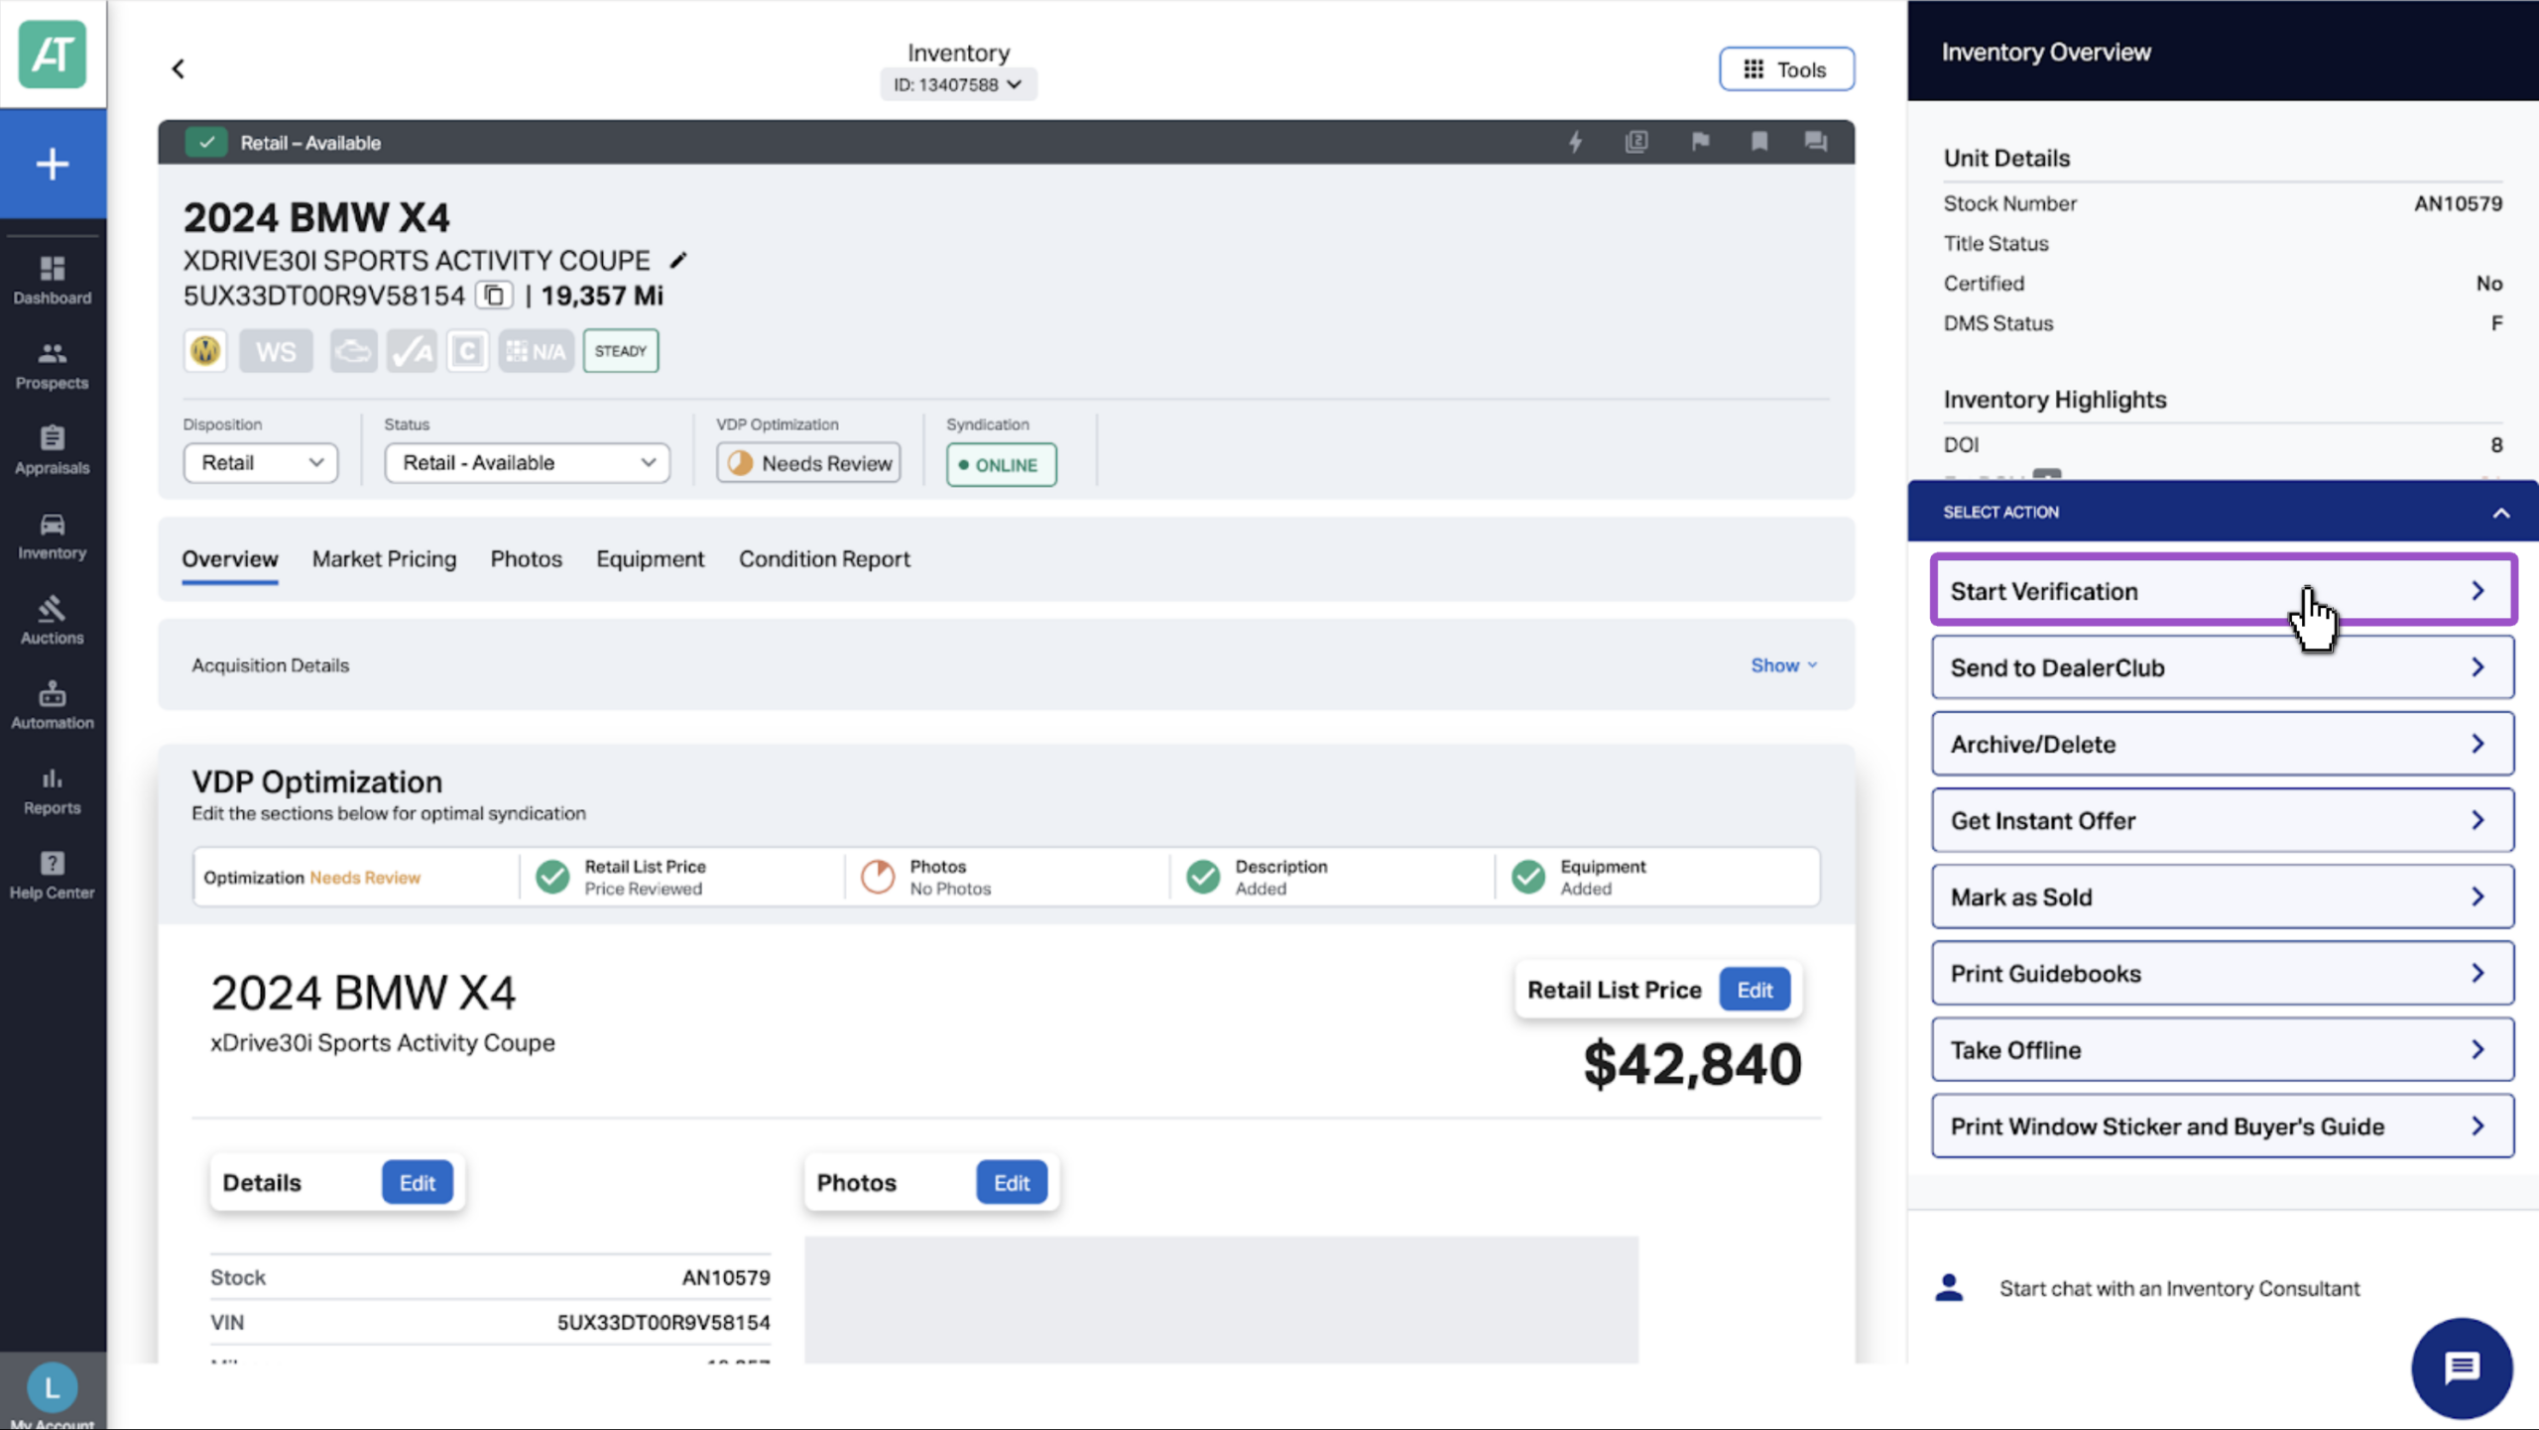Show the Acquisition Details section
Screen dimensions: 2539x1430
[1783, 665]
